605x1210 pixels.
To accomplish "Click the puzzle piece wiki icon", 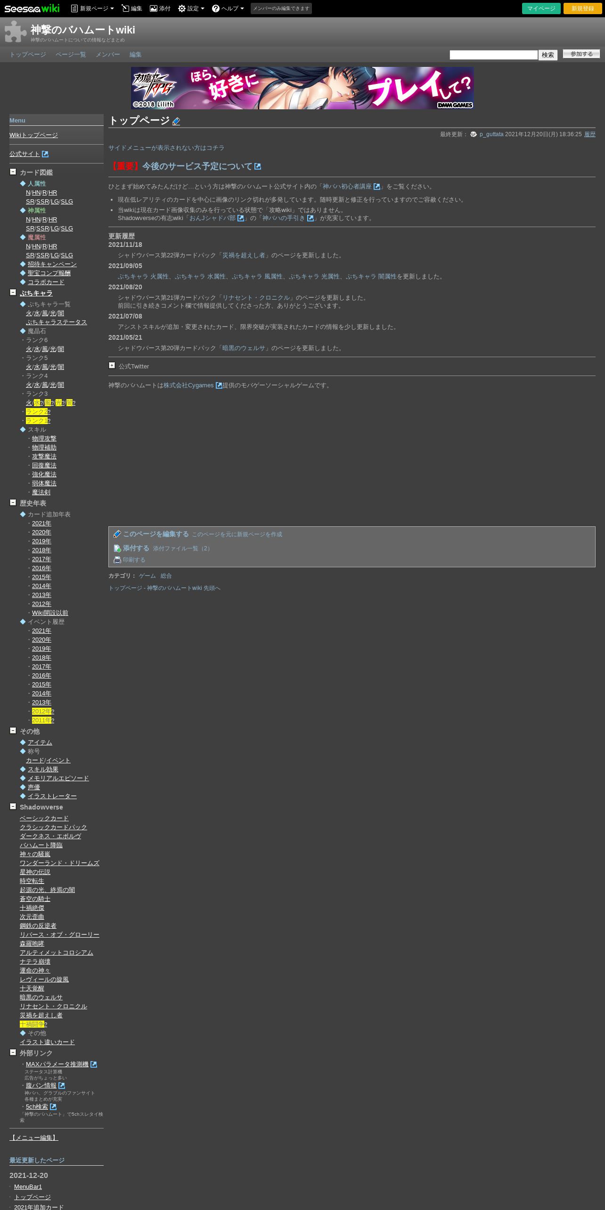I will pos(16,32).
